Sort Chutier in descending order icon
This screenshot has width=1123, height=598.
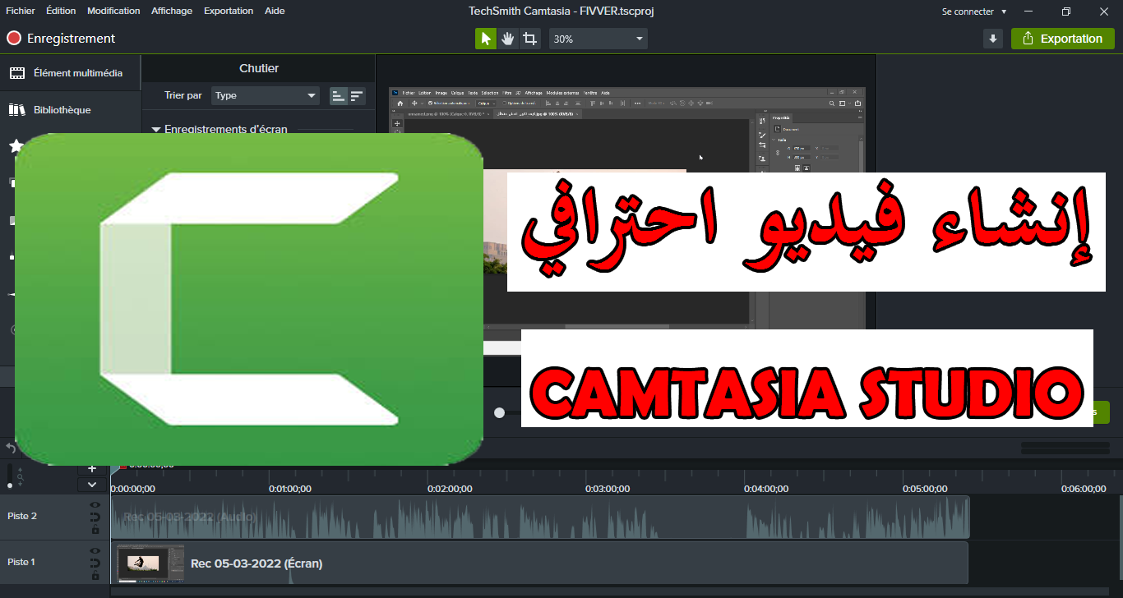356,96
